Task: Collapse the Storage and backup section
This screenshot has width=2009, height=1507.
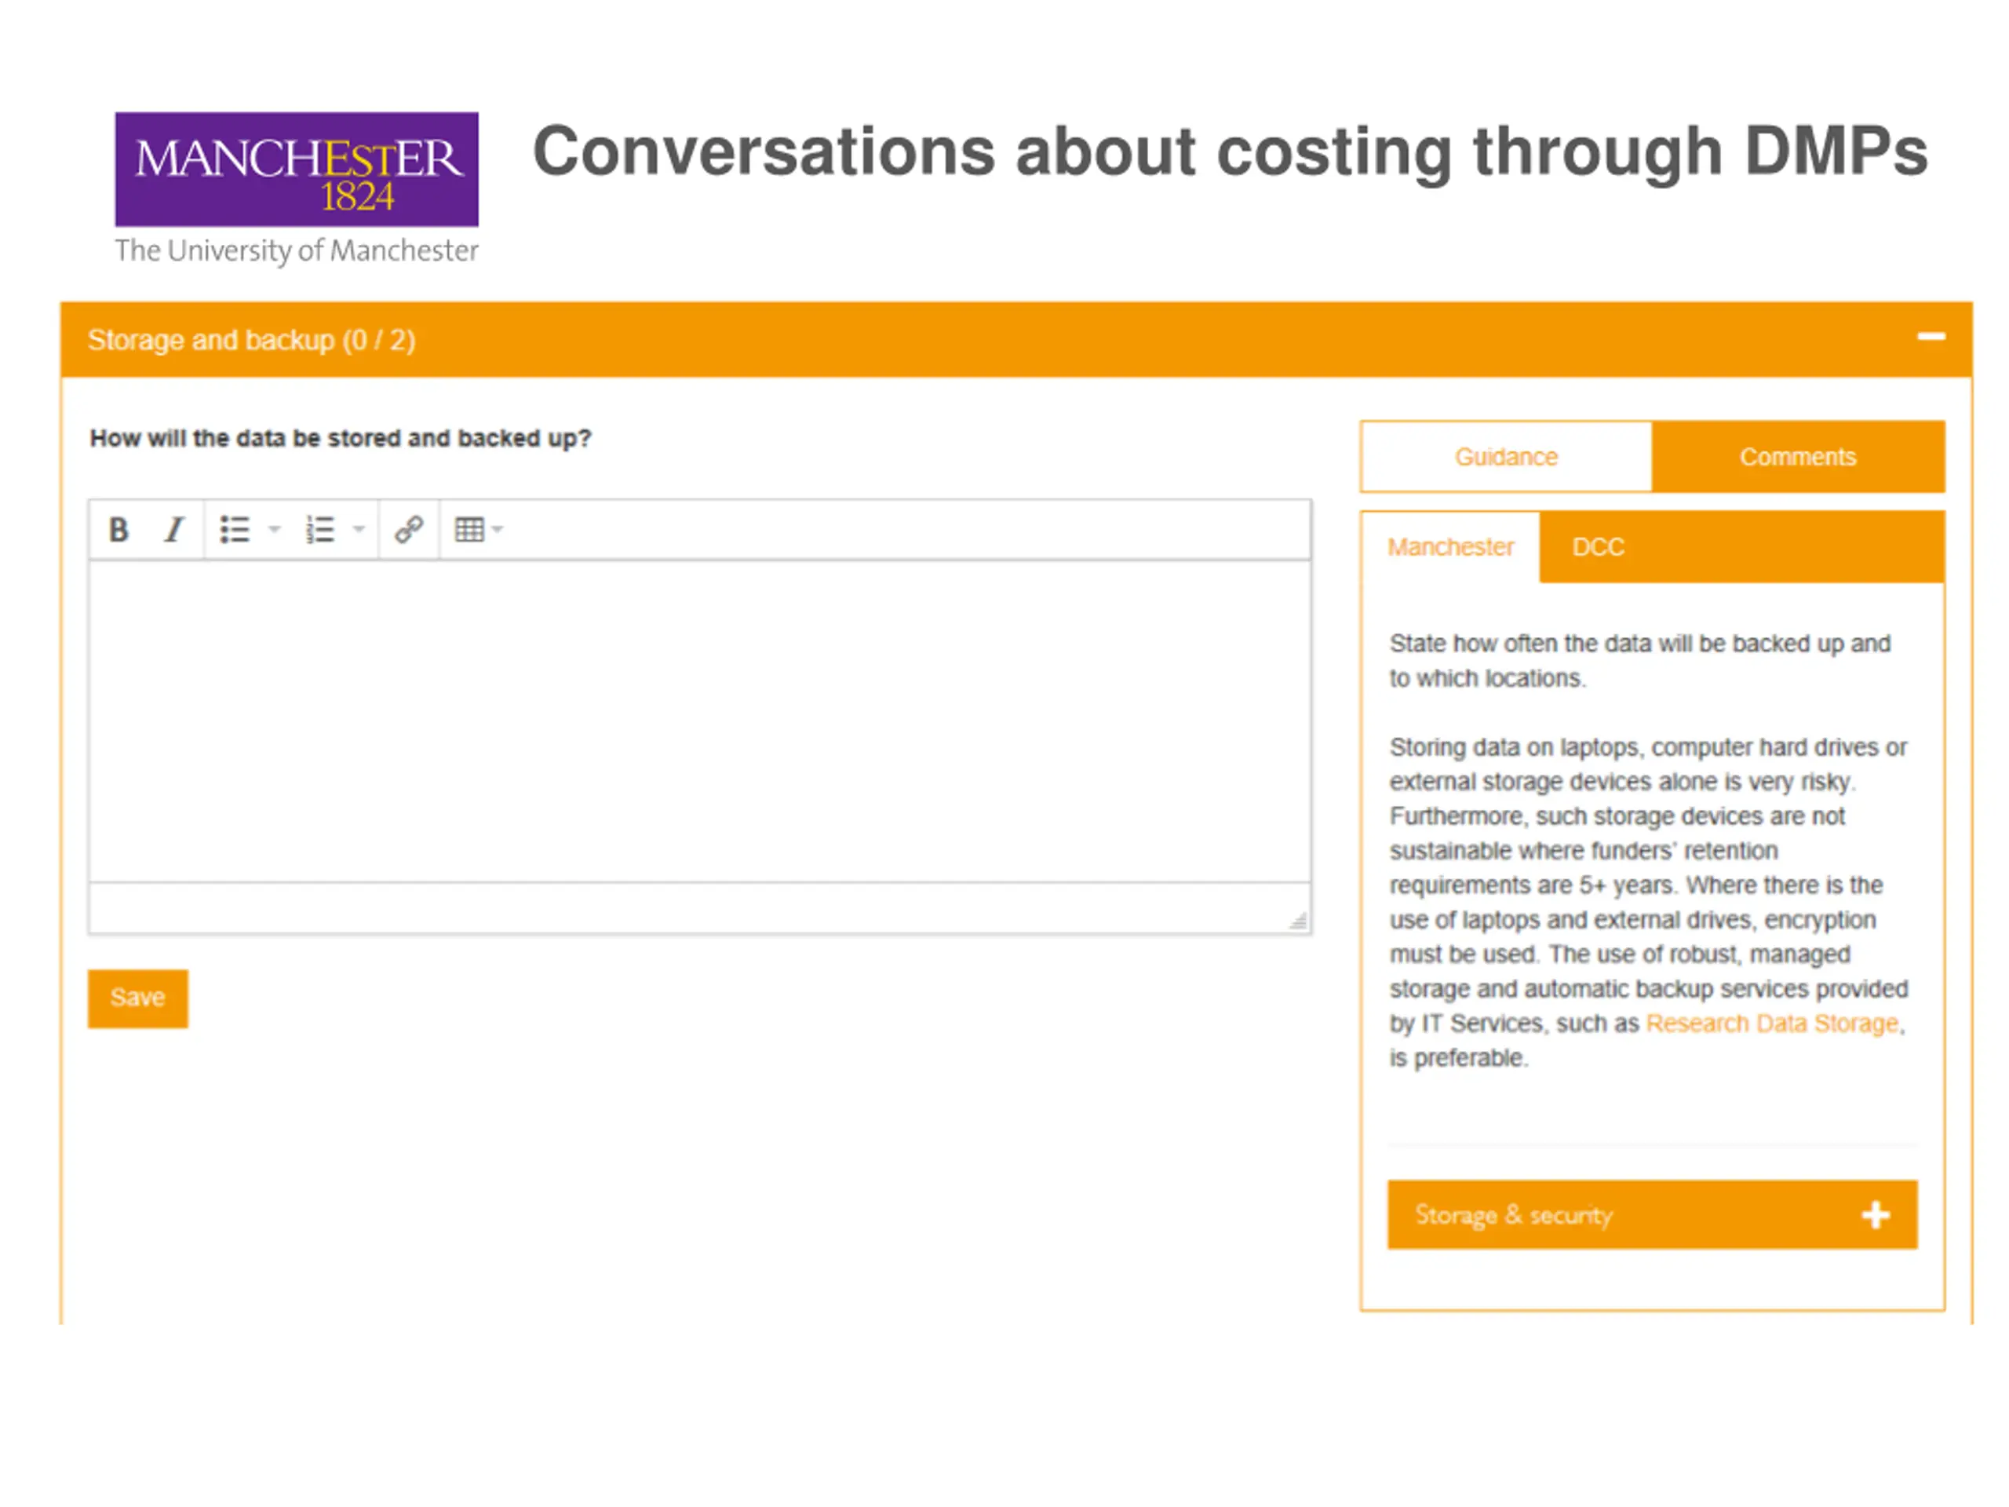Action: pos(1931,337)
